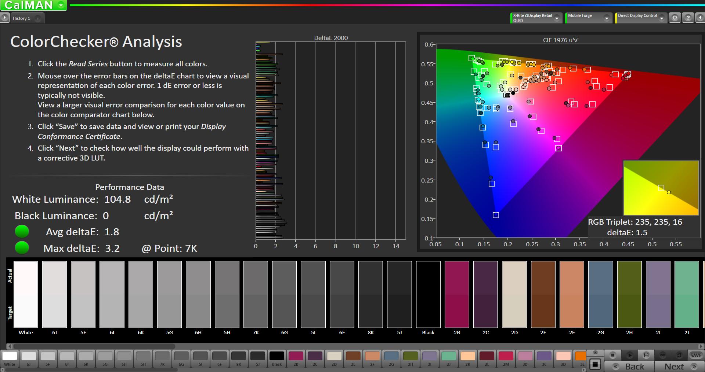705x372 pixels.
Task: Select the 2M swatch button in bottom strip
Action: [506, 359]
